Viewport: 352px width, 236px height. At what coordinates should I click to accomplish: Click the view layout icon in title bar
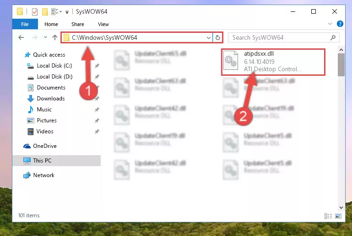click(56, 12)
